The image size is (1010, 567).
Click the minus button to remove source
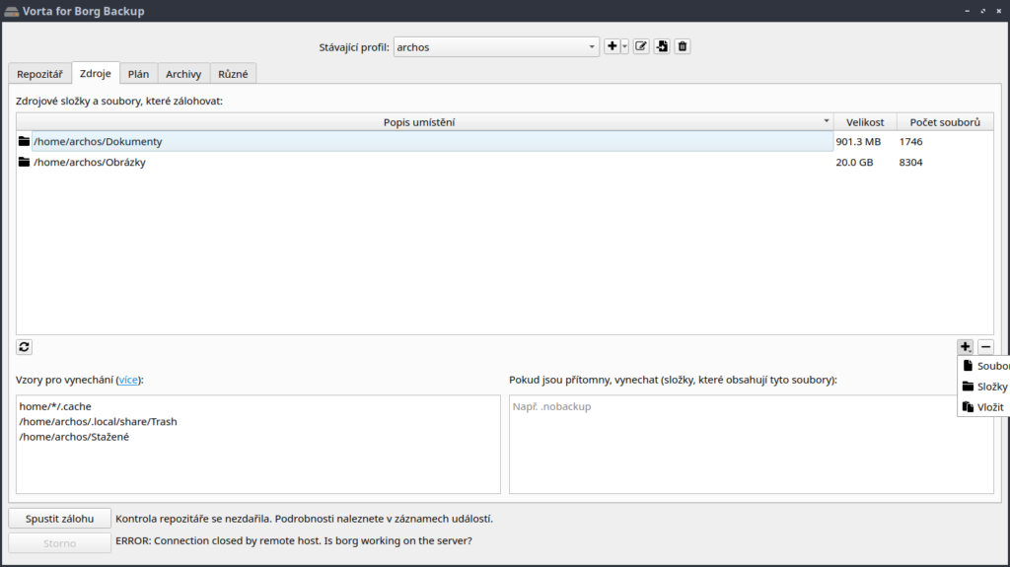[985, 346]
